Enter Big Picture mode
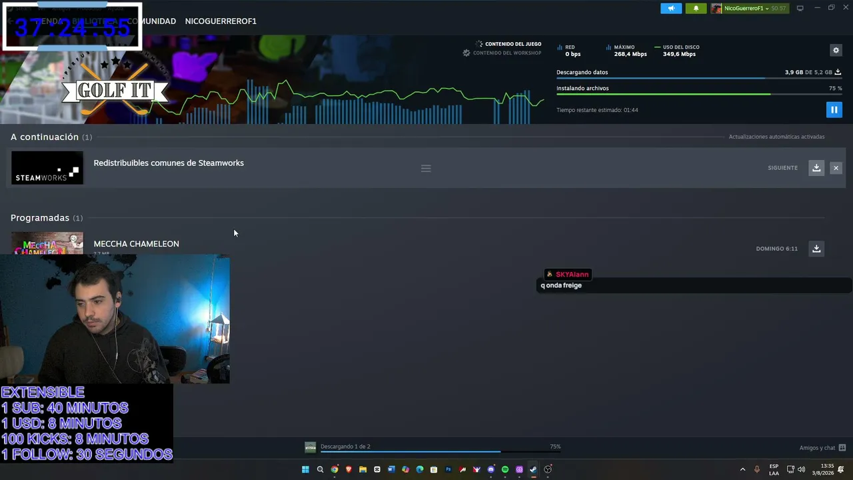The image size is (853, 480). [x=800, y=8]
